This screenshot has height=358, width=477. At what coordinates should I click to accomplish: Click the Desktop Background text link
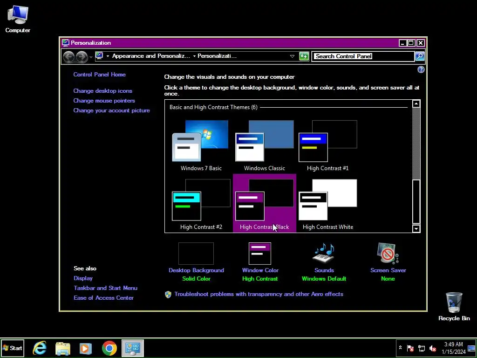(196, 270)
